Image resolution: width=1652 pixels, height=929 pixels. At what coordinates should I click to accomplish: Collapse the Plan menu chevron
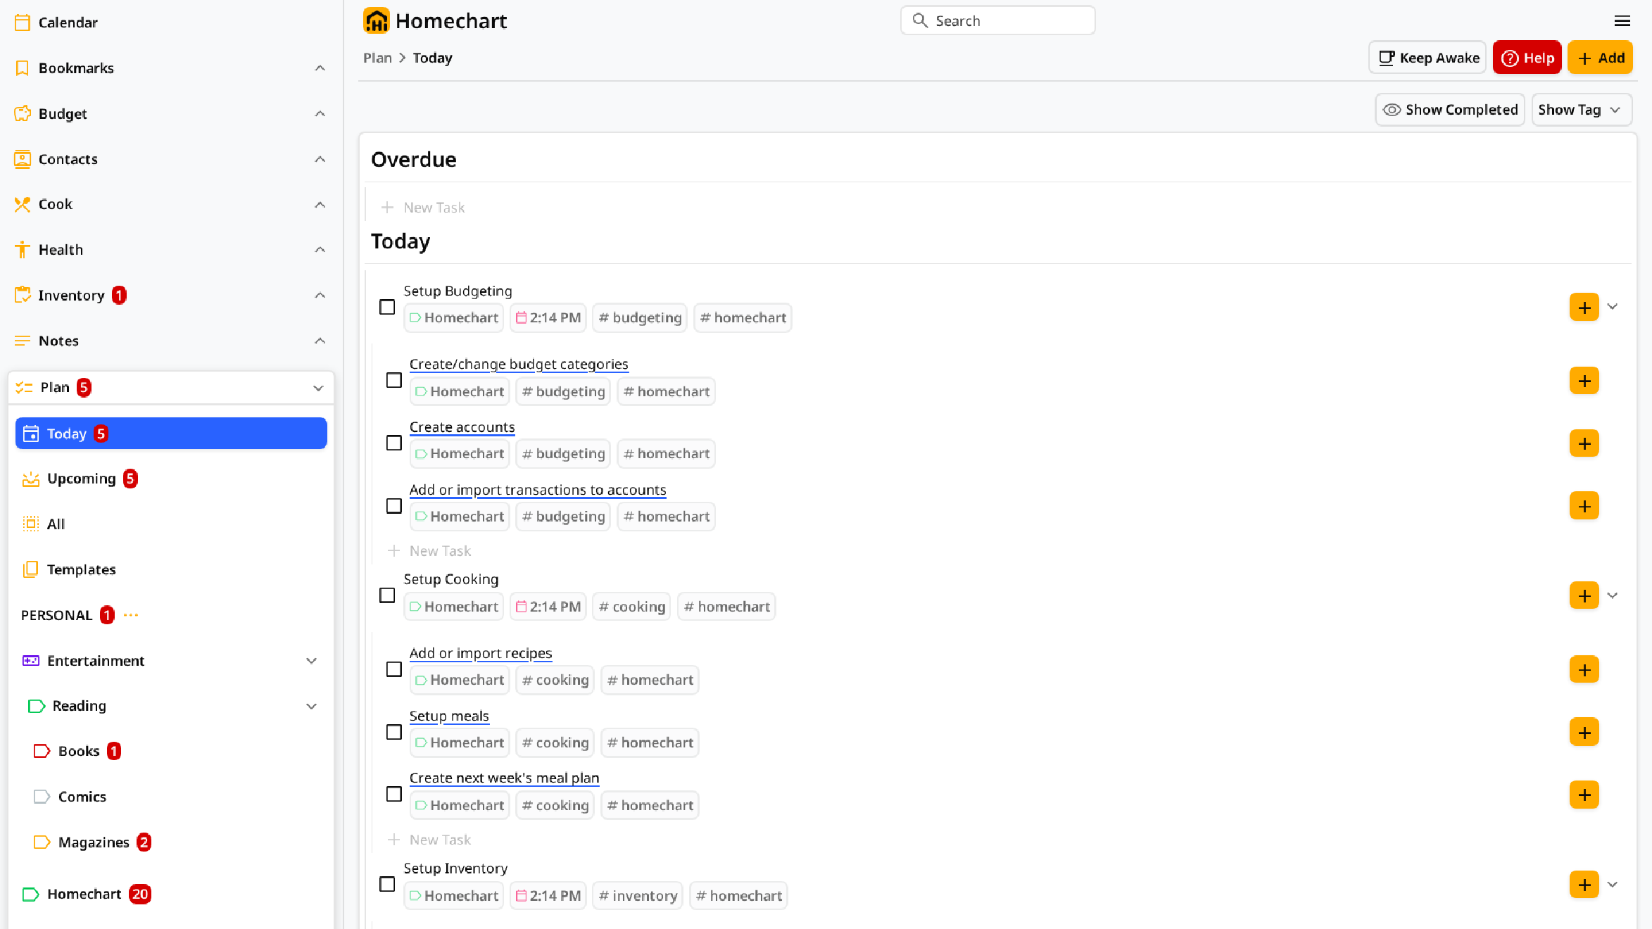coord(318,388)
